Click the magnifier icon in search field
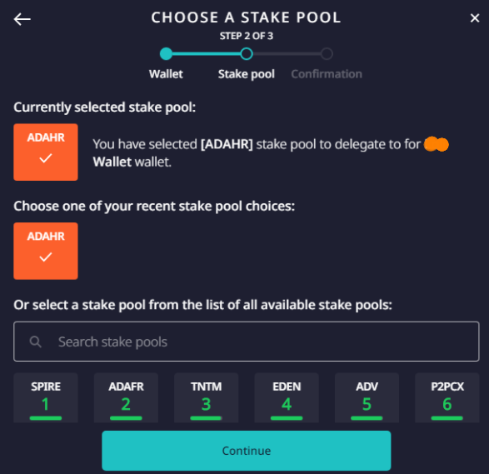Screen dimensions: 489x474 (x=35, y=342)
